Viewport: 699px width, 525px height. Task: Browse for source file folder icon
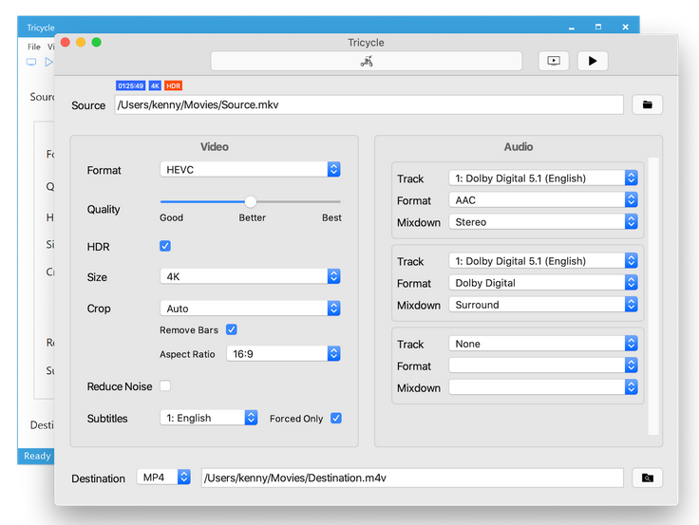point(648,104)
